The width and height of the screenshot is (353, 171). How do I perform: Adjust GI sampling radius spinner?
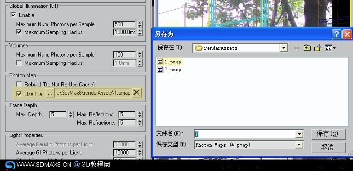coord(140,32)
